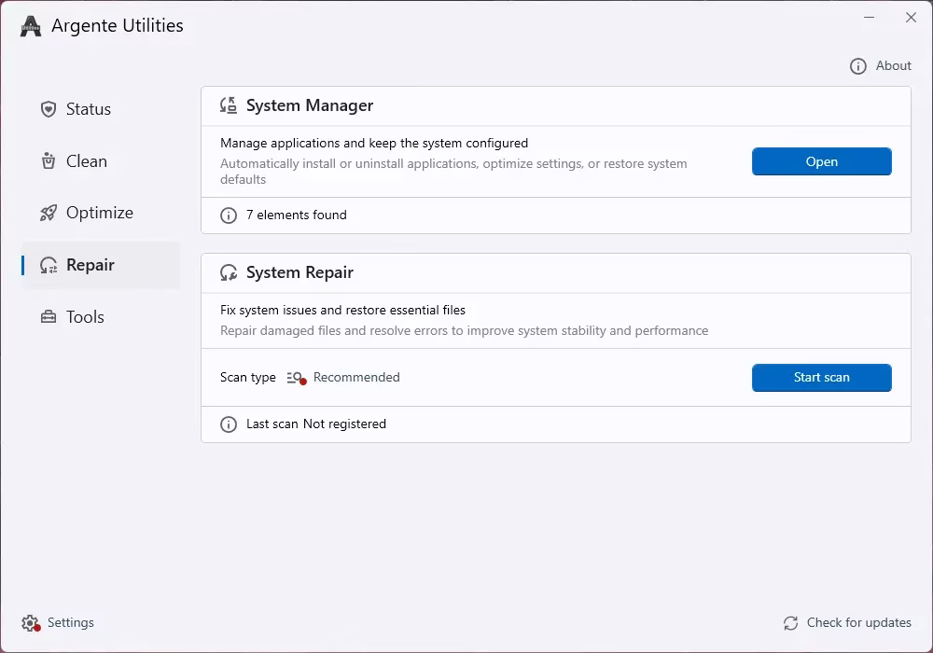933x653 pixels.
Task: Select the Clean trash bin icon
Action: click(x=48, y=160)
